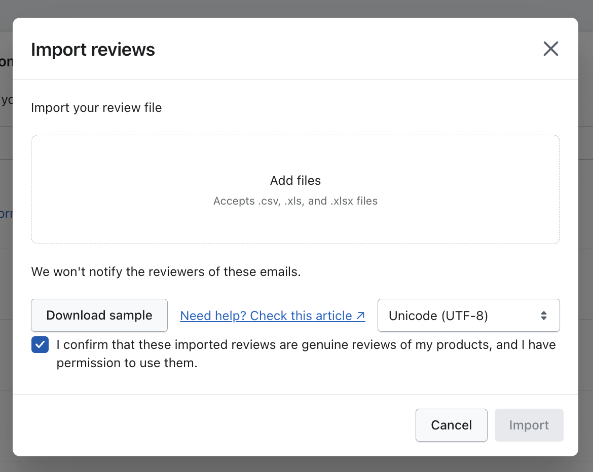Cancel the review import
The width and height of the screenshot is (593, 472).
451,425
